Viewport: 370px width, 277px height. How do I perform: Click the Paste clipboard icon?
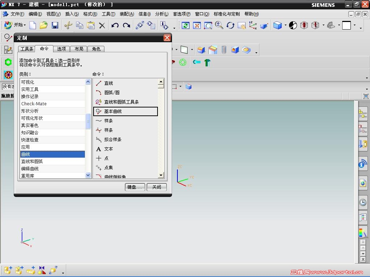pos(91,25)
